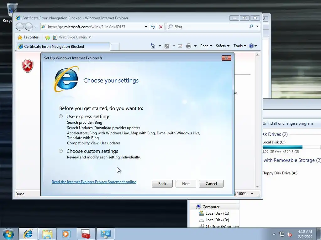Viewport: 321px width, 240px height.
Task: Click Add to Favorites Bar icon
Action: click(x=48, y=37)
